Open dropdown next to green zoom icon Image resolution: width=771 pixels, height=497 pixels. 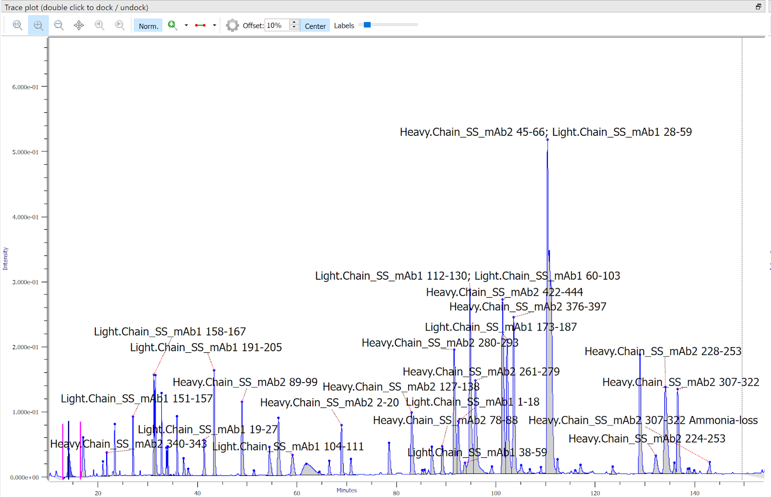coord(186,25)
